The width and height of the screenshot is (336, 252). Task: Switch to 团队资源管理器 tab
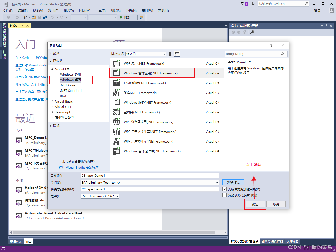[x=272, y=241]
